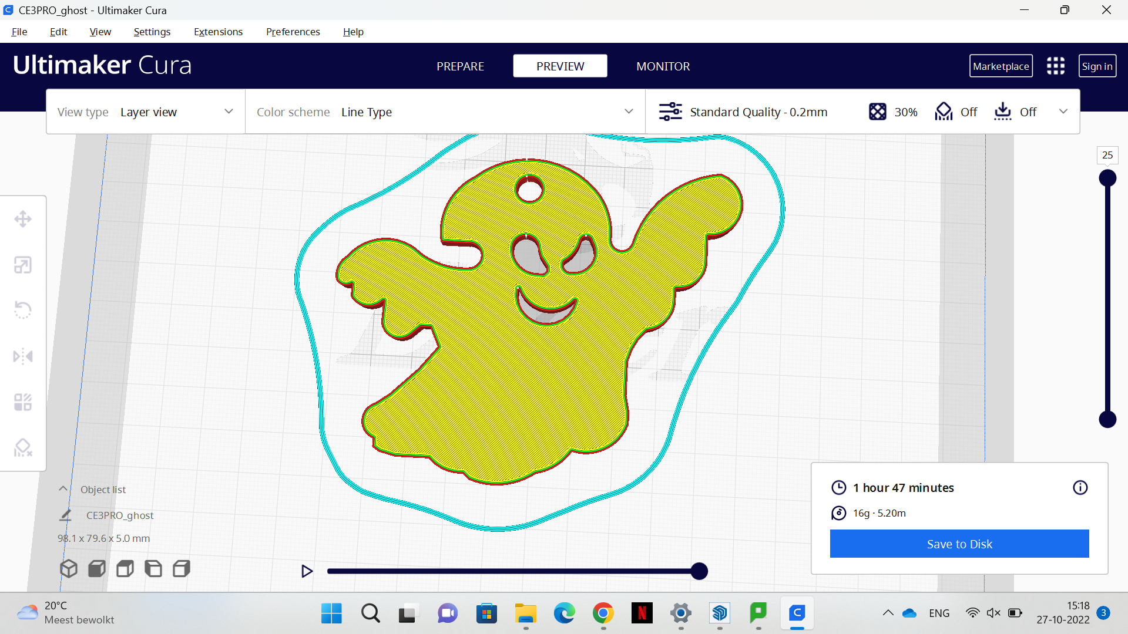This screenshot has width=1128, height=634.
Task: Click the ENG language indicator
Action: point(939,613)
